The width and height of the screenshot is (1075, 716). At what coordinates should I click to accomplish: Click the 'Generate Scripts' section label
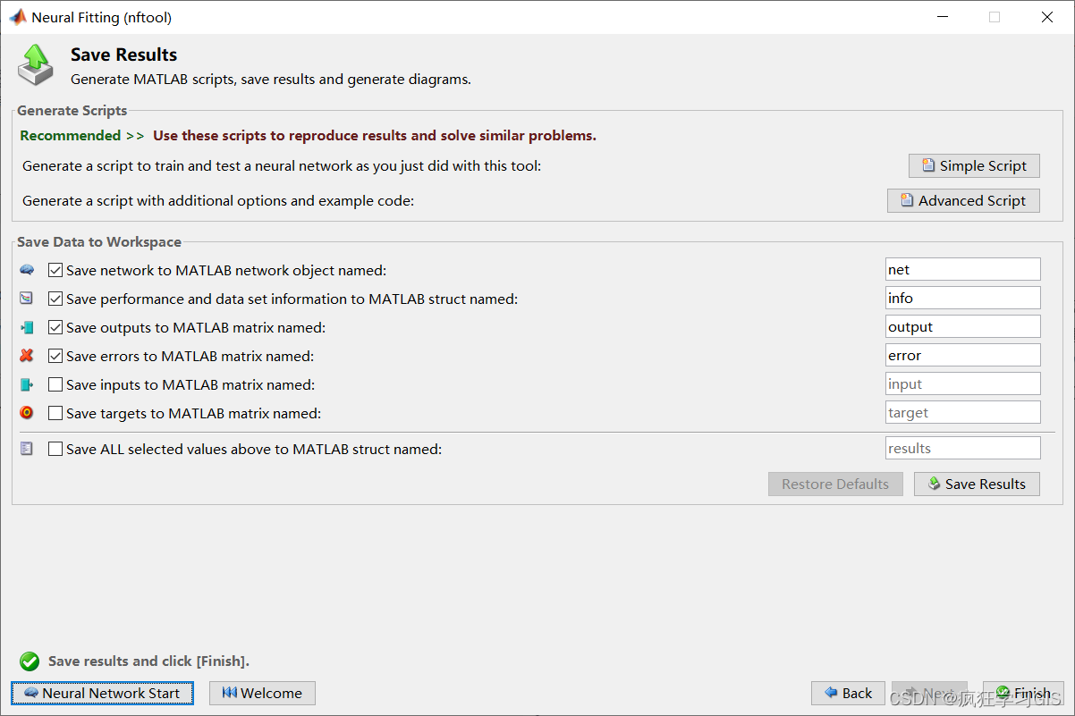click(x=72, y=111)
